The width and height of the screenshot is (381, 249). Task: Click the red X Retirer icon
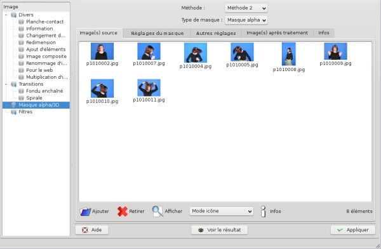click(123, 212)
